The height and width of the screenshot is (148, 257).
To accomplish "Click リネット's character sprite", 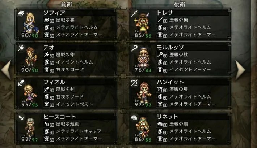I will 143,127.
